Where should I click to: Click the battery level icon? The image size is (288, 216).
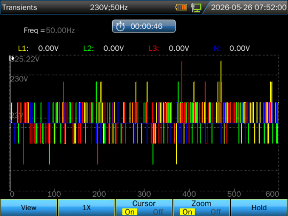[181, 7]
